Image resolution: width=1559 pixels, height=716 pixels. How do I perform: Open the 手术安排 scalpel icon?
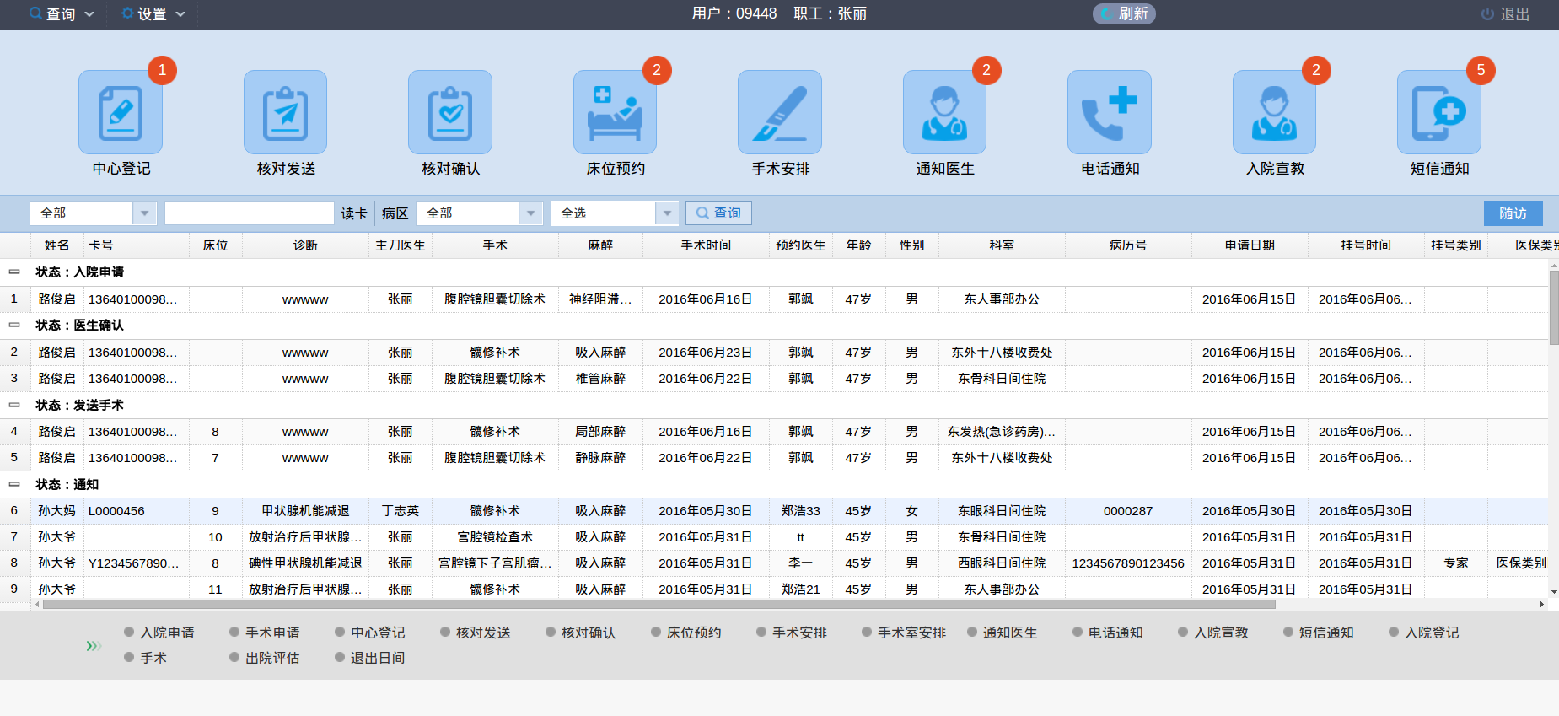[780, 112]
